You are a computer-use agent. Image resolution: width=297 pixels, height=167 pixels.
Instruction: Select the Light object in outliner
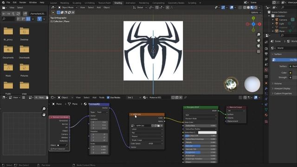tap(281, 24)
